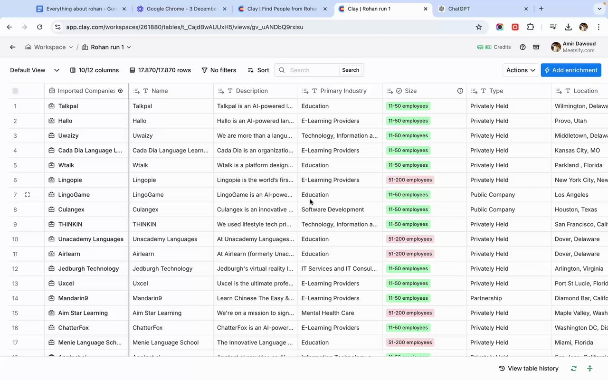Click the red Chrome extension icon

click(x=515, y=27)
